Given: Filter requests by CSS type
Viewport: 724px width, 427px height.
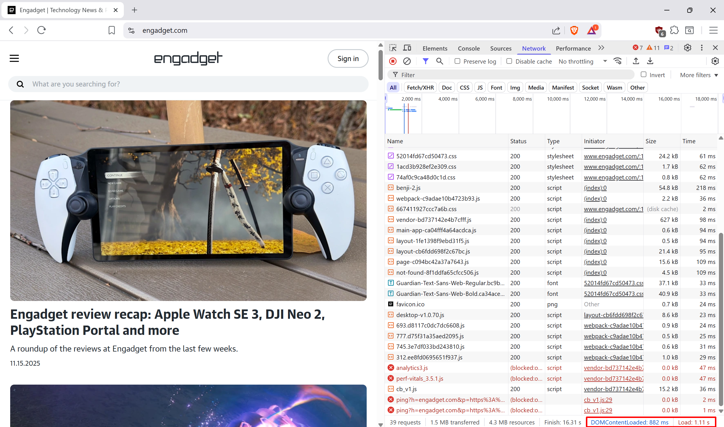Looking at the screenshot, I should pos(464,88).
